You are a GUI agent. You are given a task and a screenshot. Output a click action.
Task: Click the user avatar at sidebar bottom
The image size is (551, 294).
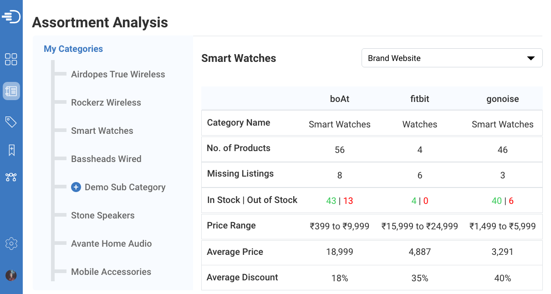[x=11, y=275]
